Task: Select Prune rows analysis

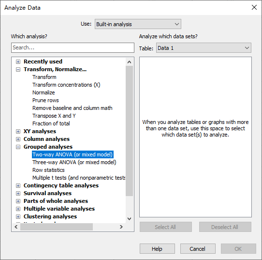Action: point(45,100)
